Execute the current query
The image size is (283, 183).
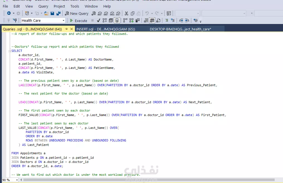click(79, 21)
